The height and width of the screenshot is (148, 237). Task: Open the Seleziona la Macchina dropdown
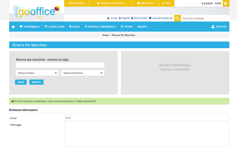pos(82,73)
